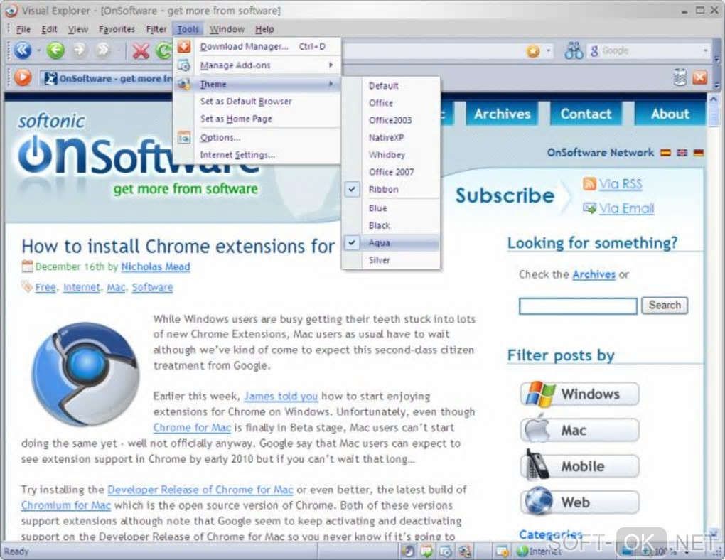Click the Search button in sidebar
The height and width of the screenshot is (560, 725).
(x=665, y=305)
